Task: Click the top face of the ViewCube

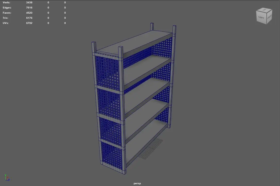Action: click(x=265, y=10)
